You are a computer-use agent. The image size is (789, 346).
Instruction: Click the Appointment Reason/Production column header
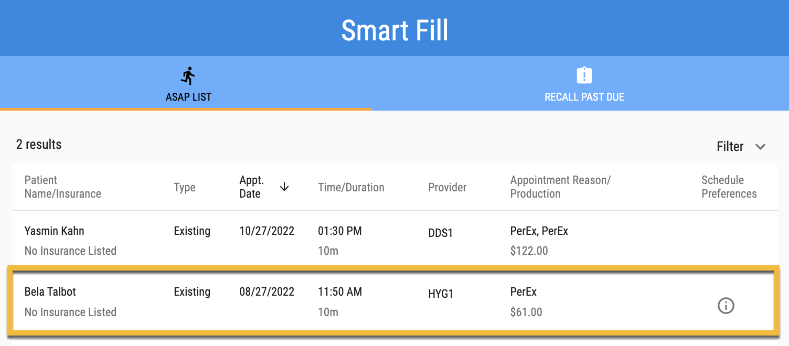[x=560, y=187]
